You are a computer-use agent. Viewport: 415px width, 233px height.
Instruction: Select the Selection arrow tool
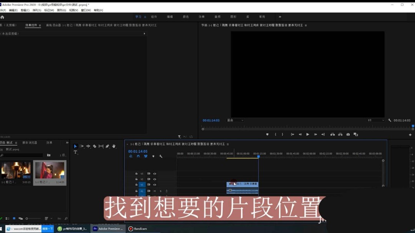click(x=75, y=146)
